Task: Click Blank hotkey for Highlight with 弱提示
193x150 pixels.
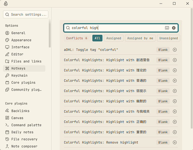Action: [x=163, y=91]
